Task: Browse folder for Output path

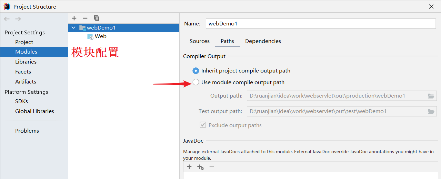Action: click(x=431, y=96)
